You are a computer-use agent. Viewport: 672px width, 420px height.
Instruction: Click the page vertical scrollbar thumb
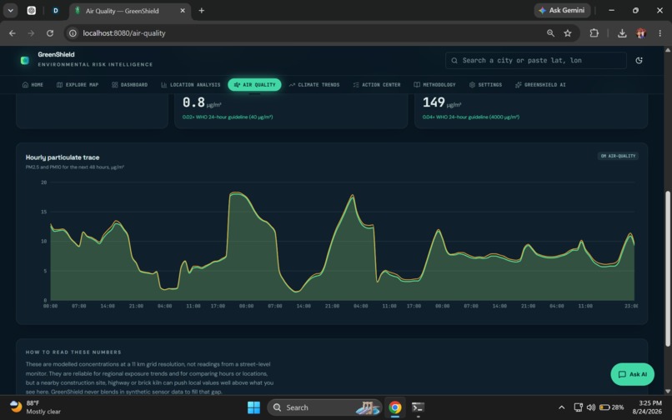(x=667, y=268)
